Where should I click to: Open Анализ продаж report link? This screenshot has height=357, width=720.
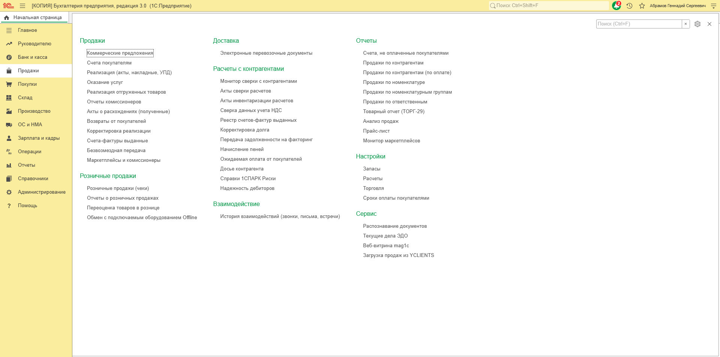[381, 121]
